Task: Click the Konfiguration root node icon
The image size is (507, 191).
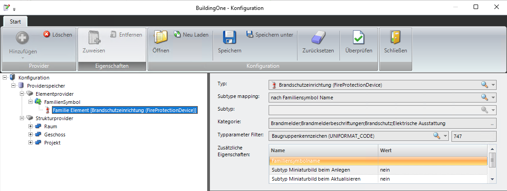Action: point(13,78)
